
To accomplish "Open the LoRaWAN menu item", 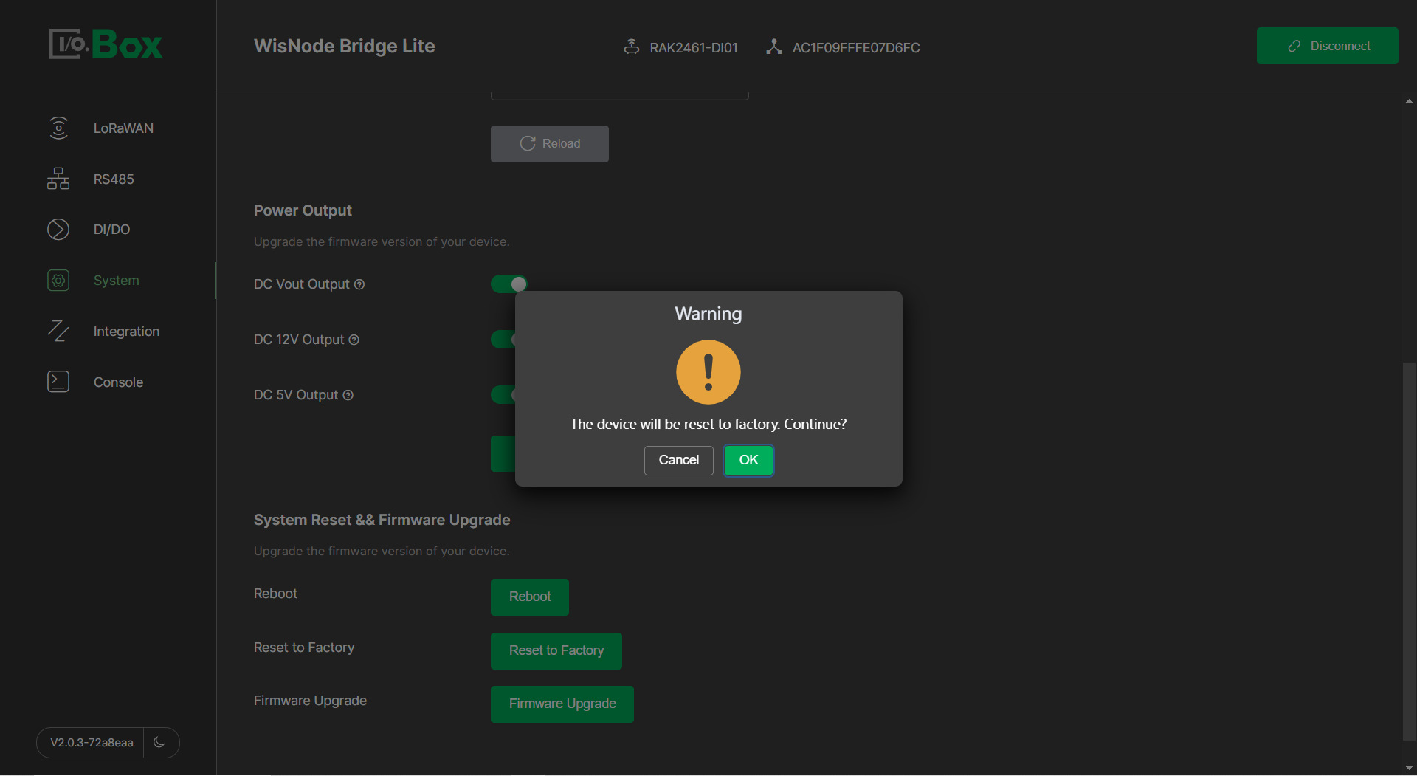I will [123, 128].
